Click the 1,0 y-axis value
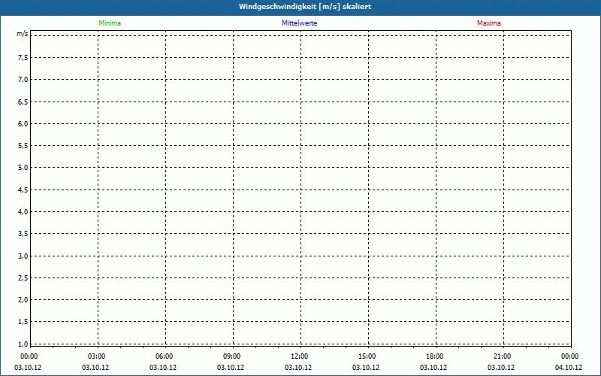 pyautogui.click(x=23, y=344)
